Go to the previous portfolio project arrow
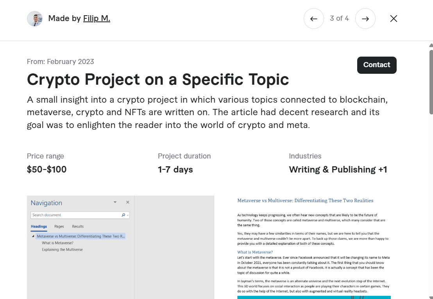The image size is (433, 299). pos(313,19)
